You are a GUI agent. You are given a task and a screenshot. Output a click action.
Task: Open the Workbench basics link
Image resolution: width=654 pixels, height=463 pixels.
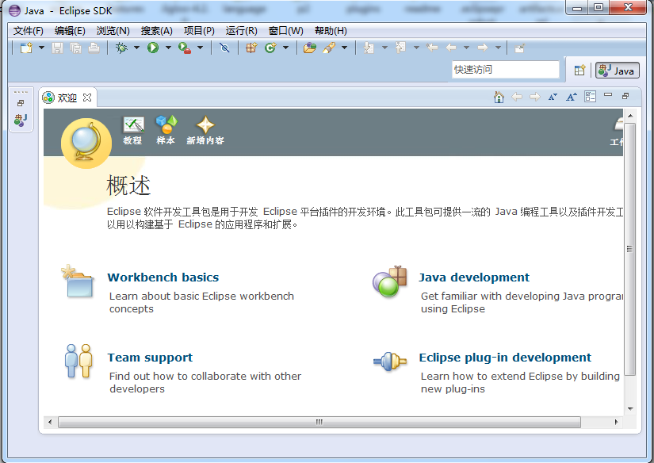point(163,277)
